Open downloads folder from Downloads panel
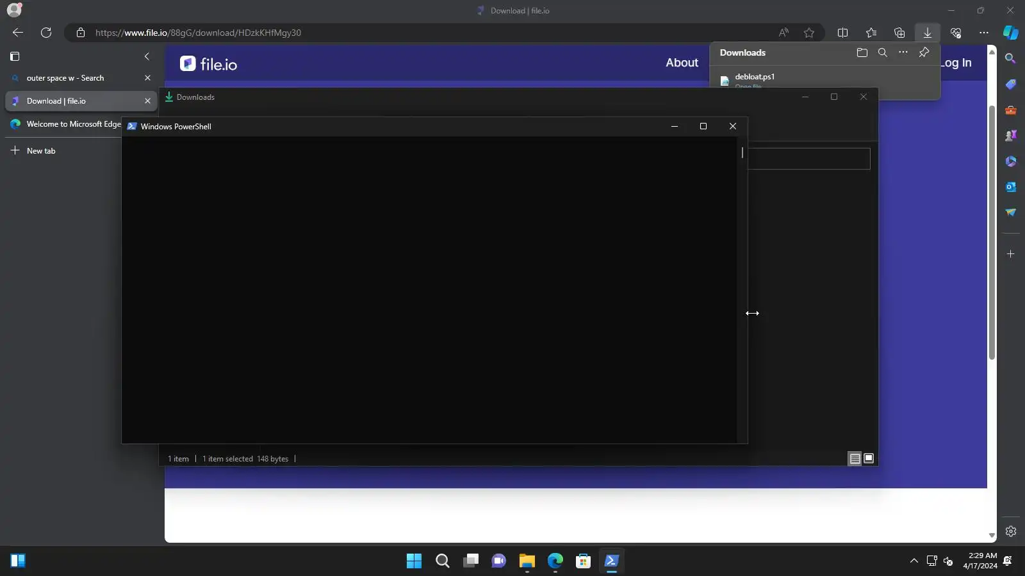The height and width of the screenshot is (576, 1025). coord(862,52)
